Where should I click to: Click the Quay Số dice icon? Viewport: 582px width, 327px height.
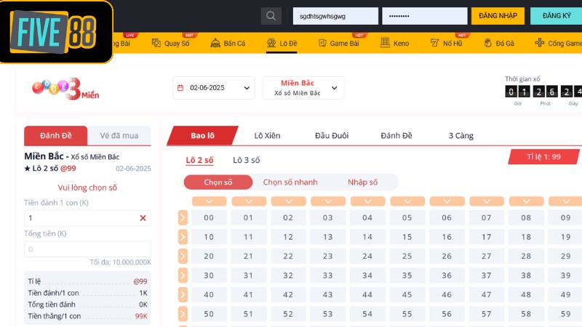156,43
